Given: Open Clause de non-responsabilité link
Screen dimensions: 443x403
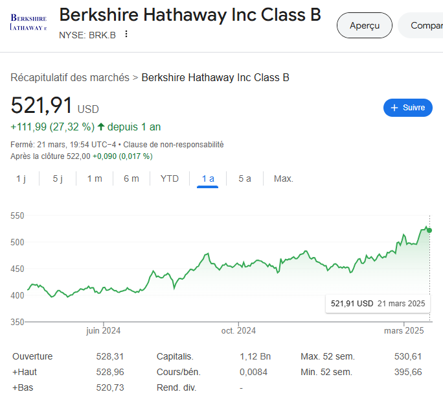Looking at the screenshot, I should 173,145.
